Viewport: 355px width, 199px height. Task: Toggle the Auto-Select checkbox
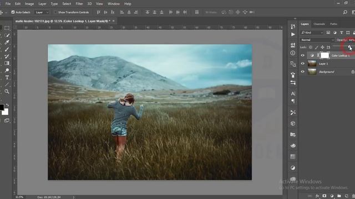tap(13, 12)
